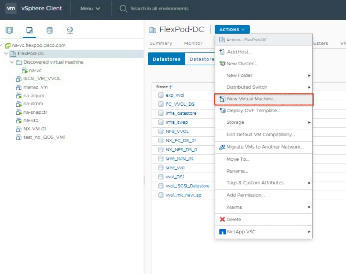Open the vvol_DS1 datastore row
The image size is (346, 274).
(x=175, y=177)
